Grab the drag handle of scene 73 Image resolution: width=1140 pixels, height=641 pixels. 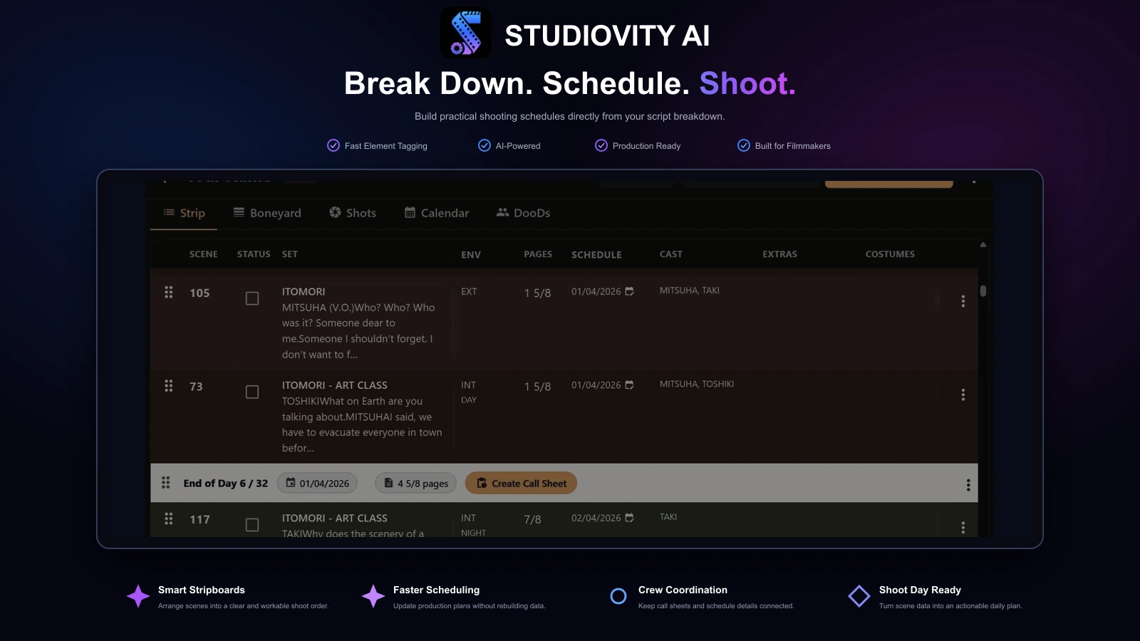pyautogui.click(x=169, y=385)
